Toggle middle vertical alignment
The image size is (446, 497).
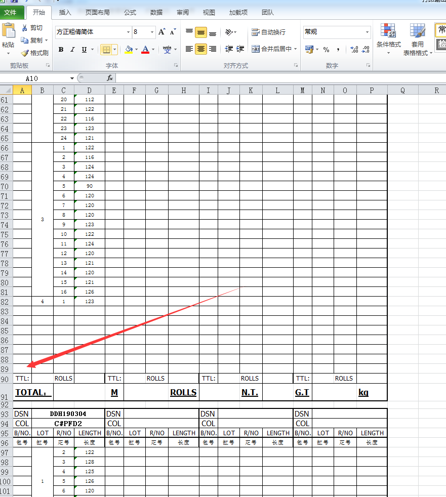point(201,32)
